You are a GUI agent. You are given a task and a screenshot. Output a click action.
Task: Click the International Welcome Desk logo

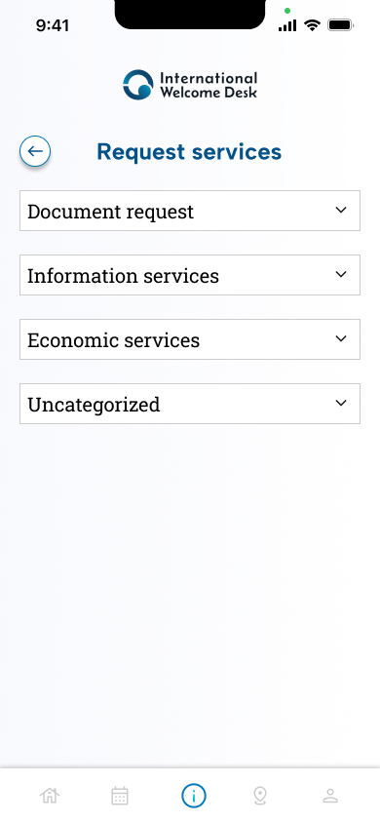coord(190,85)
